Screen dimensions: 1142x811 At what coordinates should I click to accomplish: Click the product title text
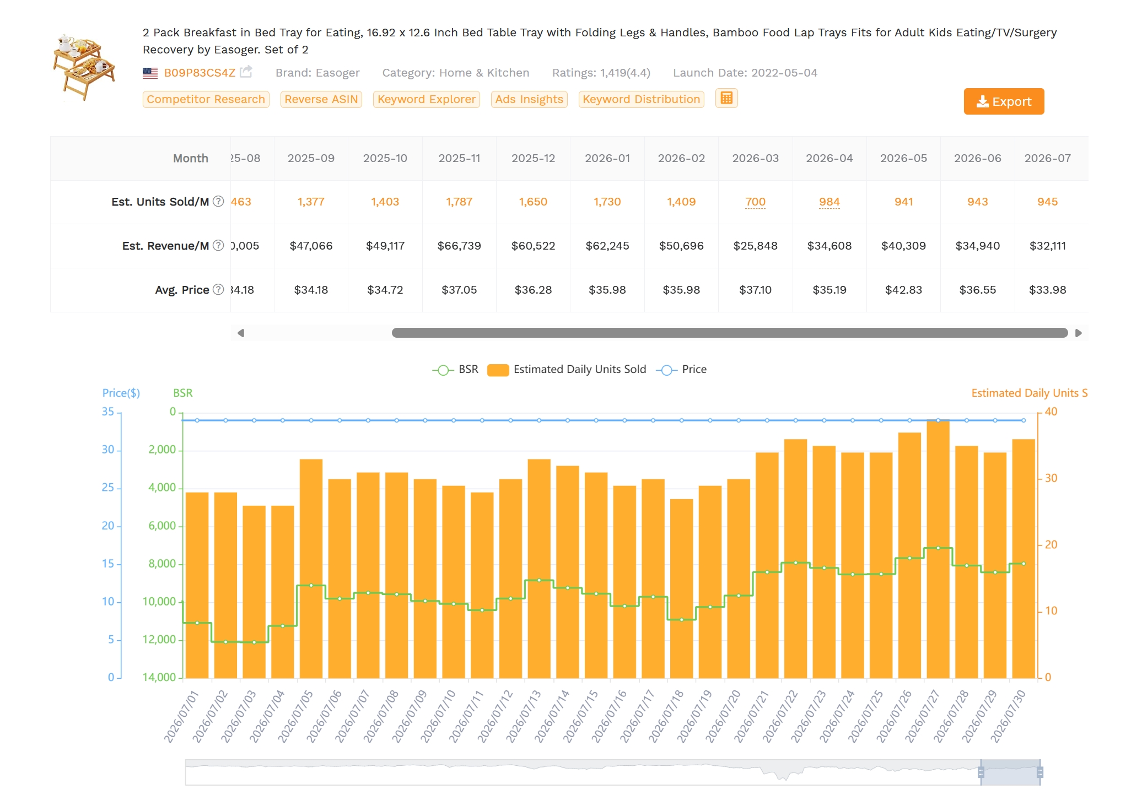pos(600,41)
